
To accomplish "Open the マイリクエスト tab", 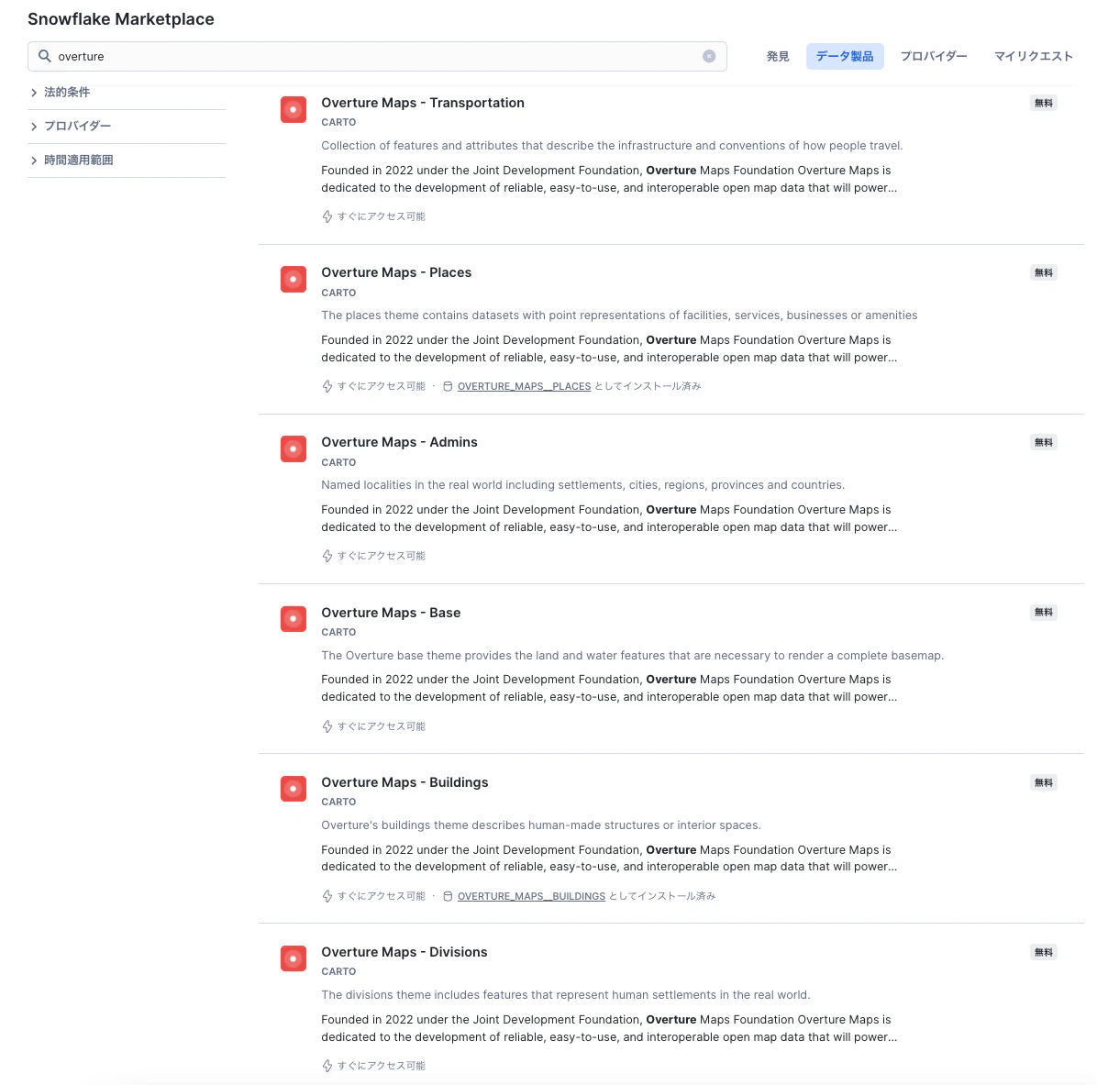I will click(x=1033, y=56).
